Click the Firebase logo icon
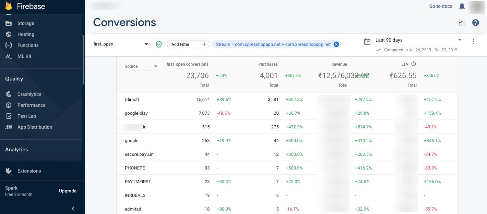The width and height of the screenshot is (487, 214). coord(9,6)
